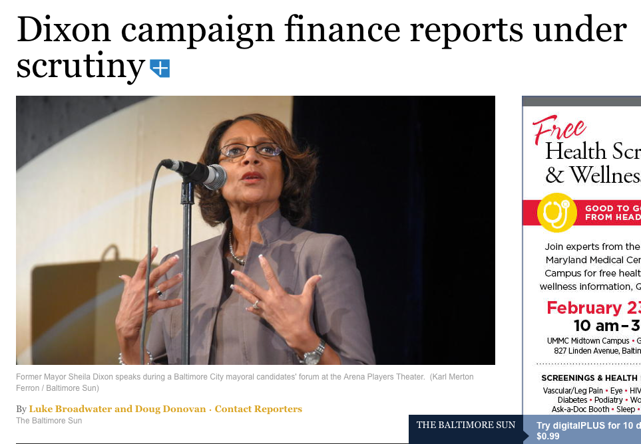Click the February date in the ad
This screenshot has width=641, height=444.
pyautogui.click(x=594, y=308)
